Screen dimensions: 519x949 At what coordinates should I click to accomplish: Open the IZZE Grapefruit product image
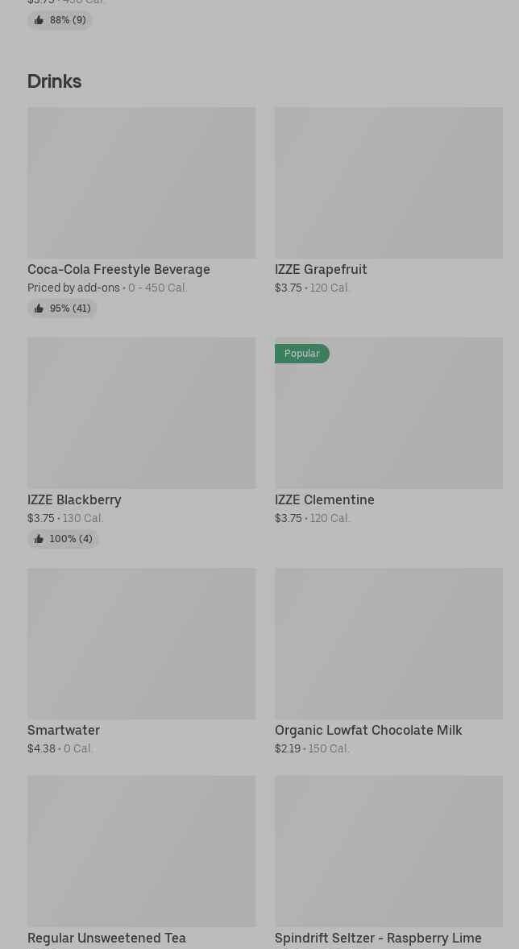tap(388, 183)
